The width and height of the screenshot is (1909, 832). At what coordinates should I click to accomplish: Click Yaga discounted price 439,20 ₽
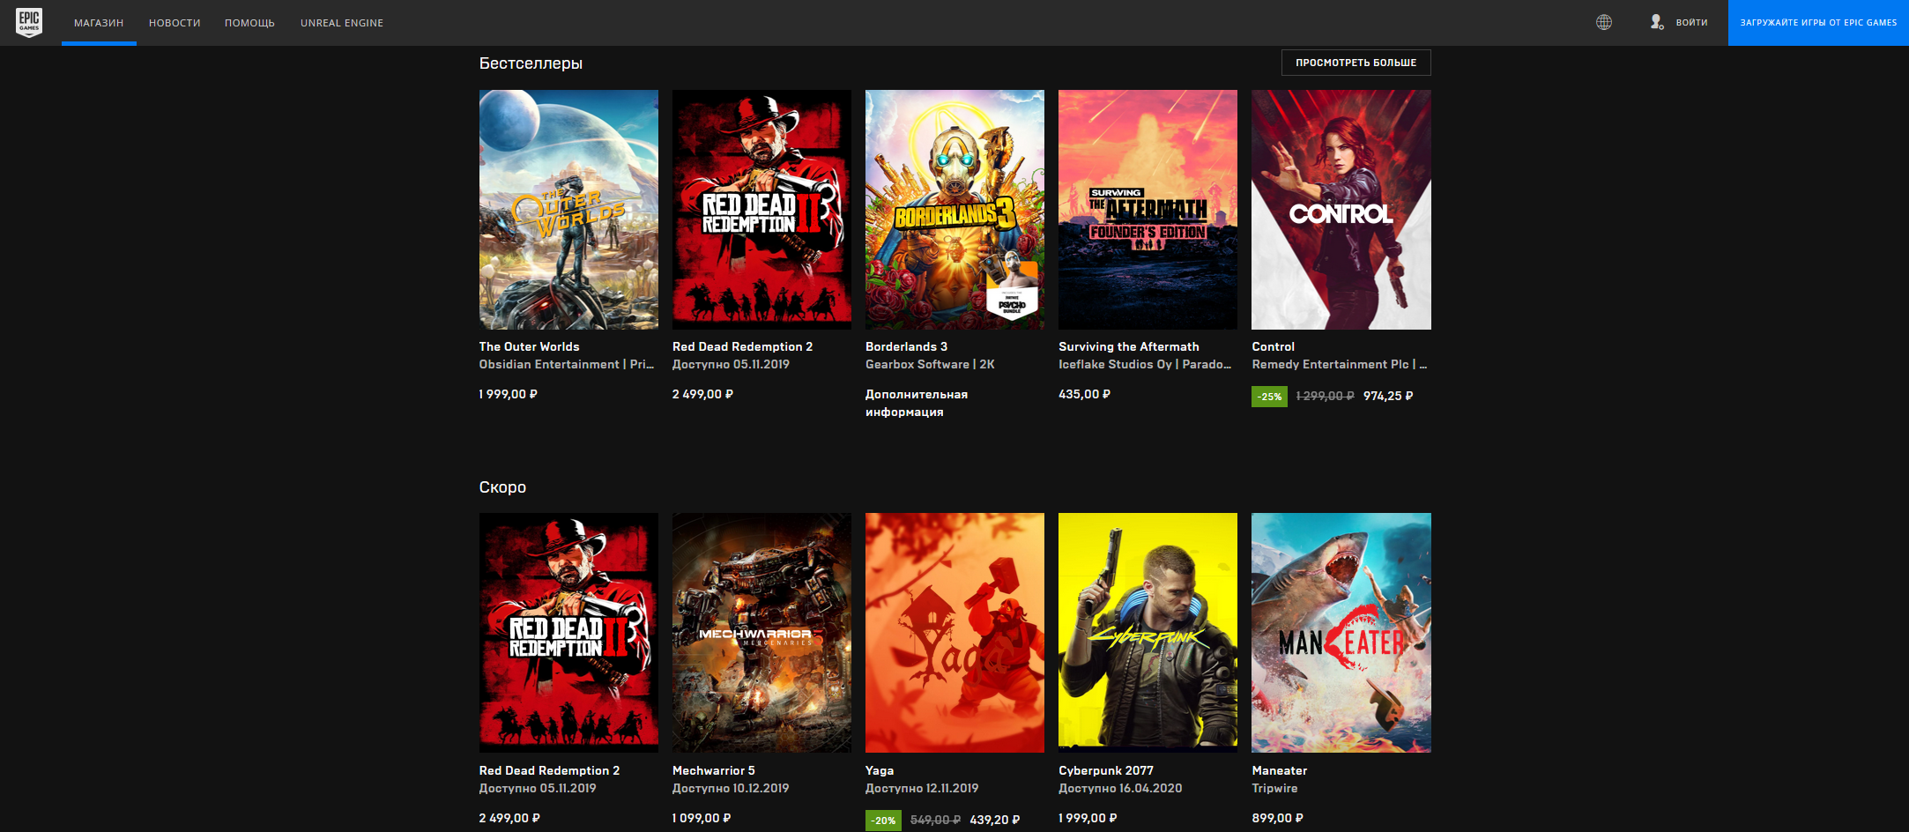[995, 820]
